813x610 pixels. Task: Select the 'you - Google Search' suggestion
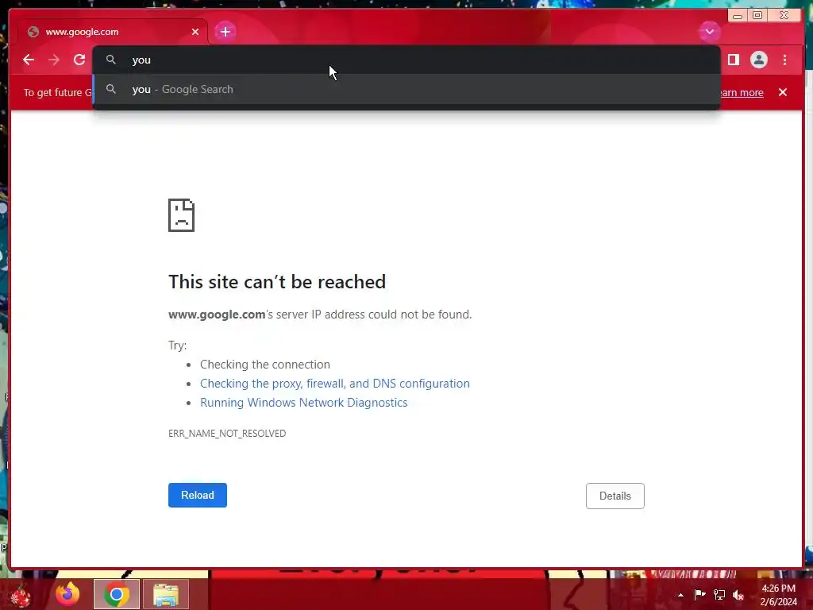[406, 89]
